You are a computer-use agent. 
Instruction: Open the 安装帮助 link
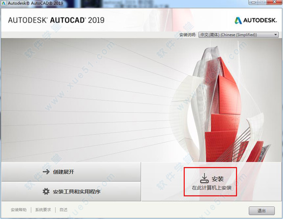click(18, 210)
